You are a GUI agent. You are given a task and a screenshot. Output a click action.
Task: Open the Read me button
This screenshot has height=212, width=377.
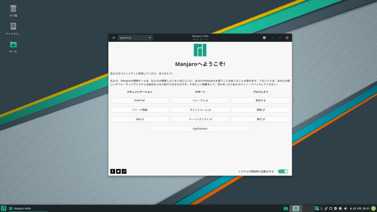140,100
